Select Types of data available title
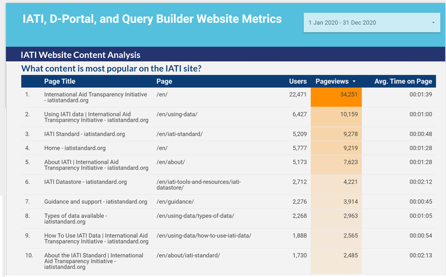The image size is (446, 277). click(x=75, y=218)
